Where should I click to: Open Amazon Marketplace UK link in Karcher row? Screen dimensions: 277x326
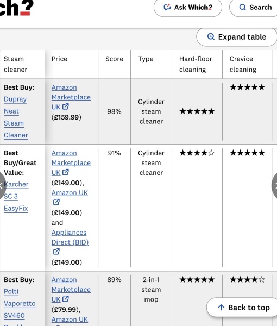coord(71,163)
